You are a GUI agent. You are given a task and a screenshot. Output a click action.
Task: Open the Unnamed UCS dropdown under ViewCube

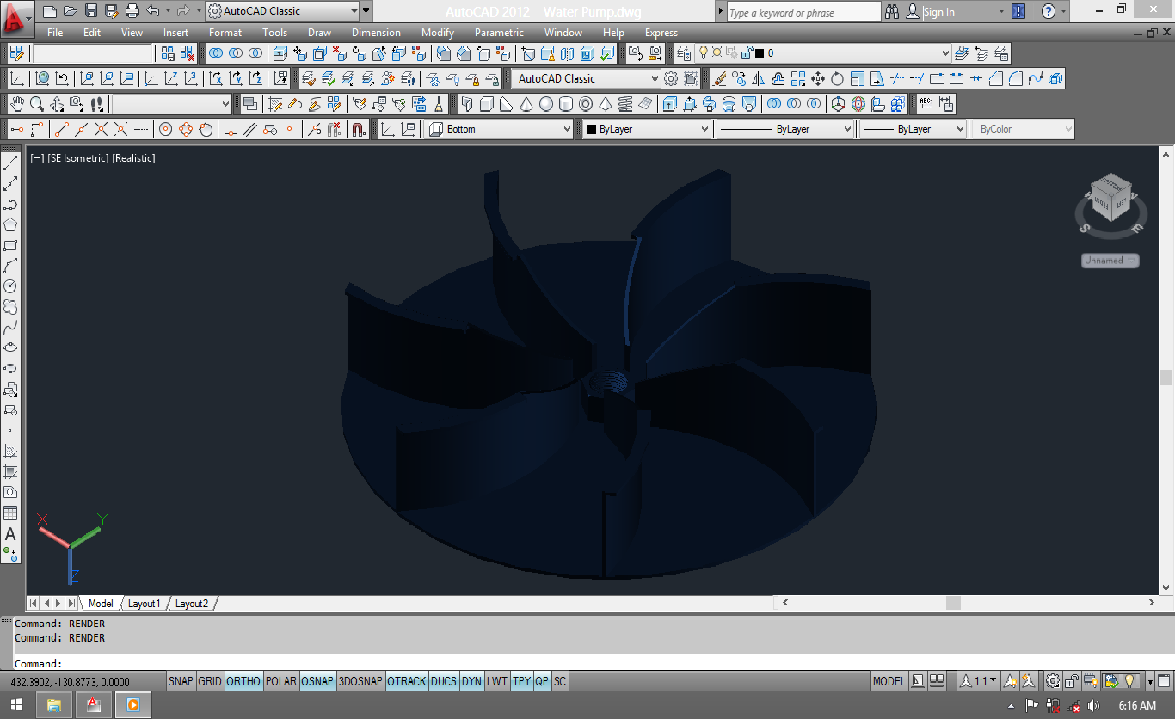(x=1110, y=260)
